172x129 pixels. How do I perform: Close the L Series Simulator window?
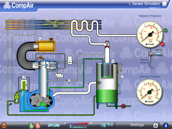(164, 4)
